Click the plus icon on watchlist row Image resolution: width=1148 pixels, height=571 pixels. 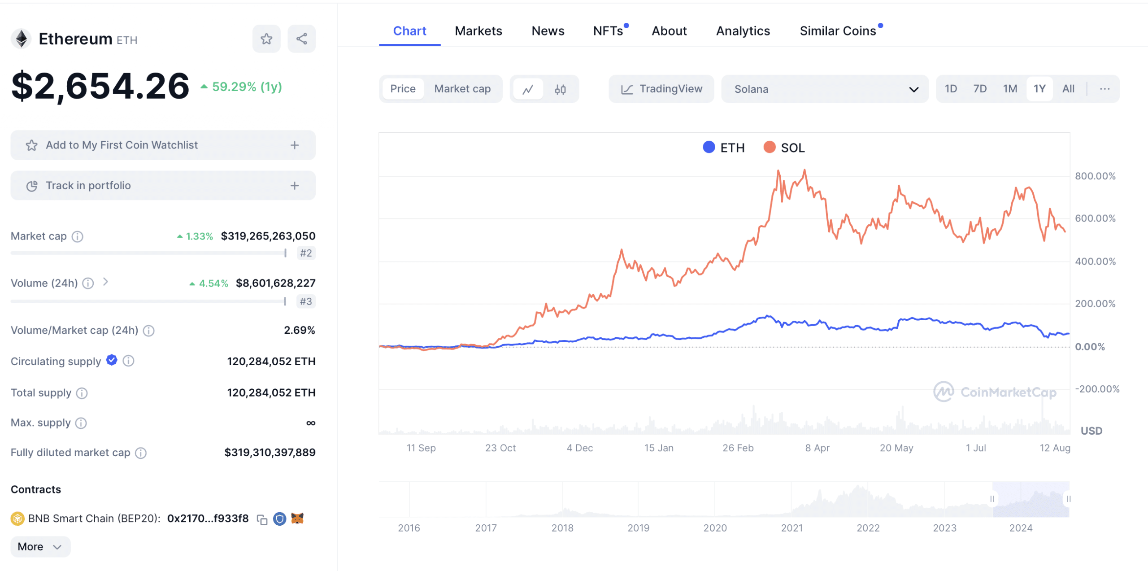click(x=295, y=145)
